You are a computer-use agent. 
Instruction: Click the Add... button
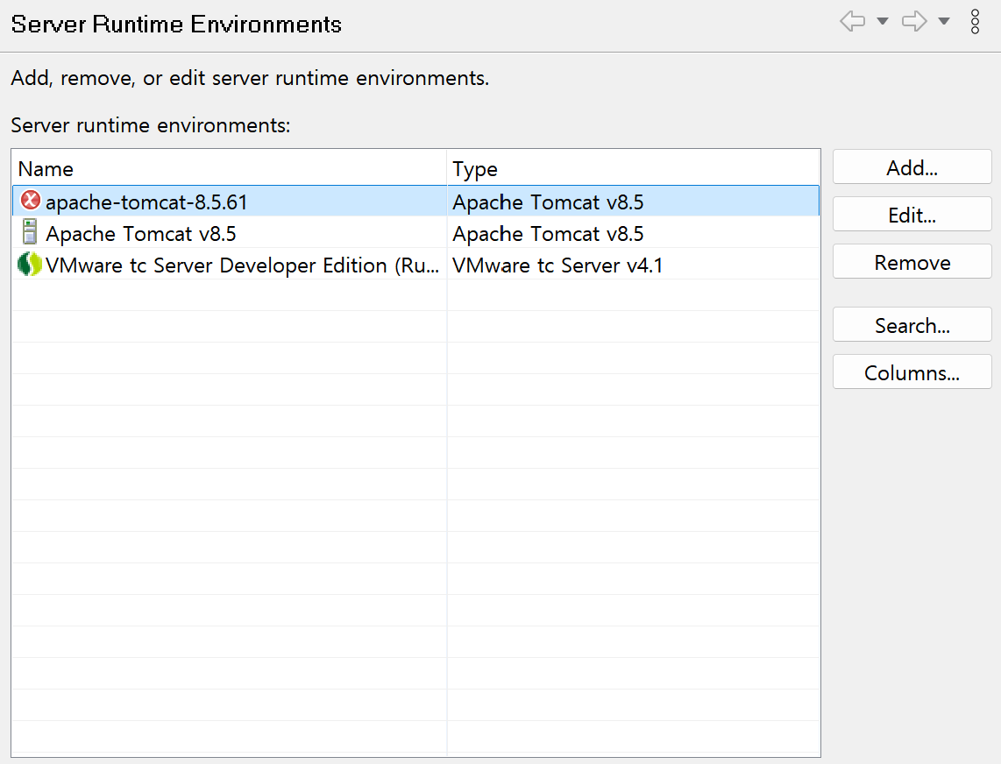pyautogui.click(x=912, y=167)
